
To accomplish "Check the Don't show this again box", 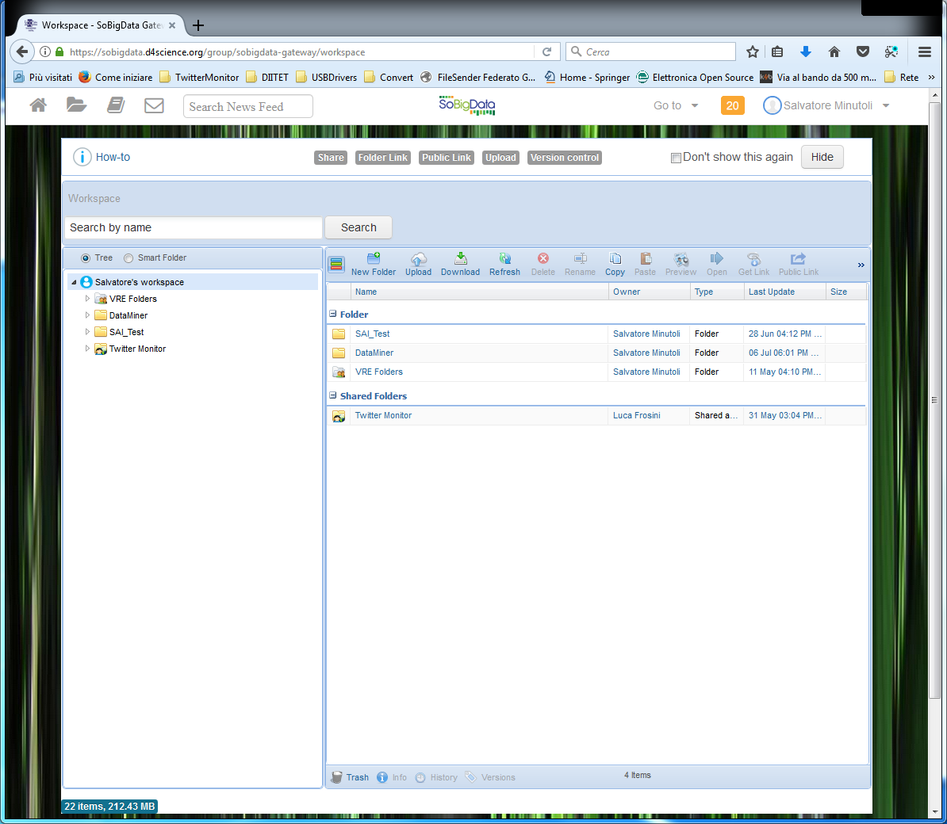I will (676, 158).
